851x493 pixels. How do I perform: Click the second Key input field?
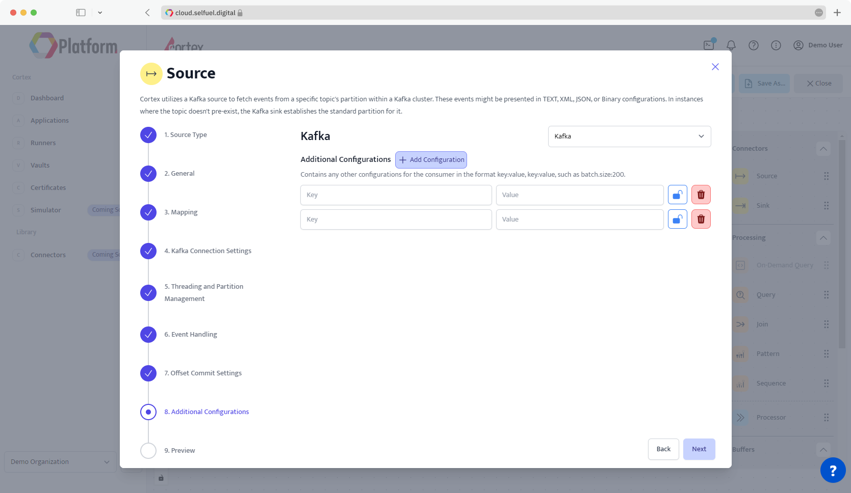(396, 219)
